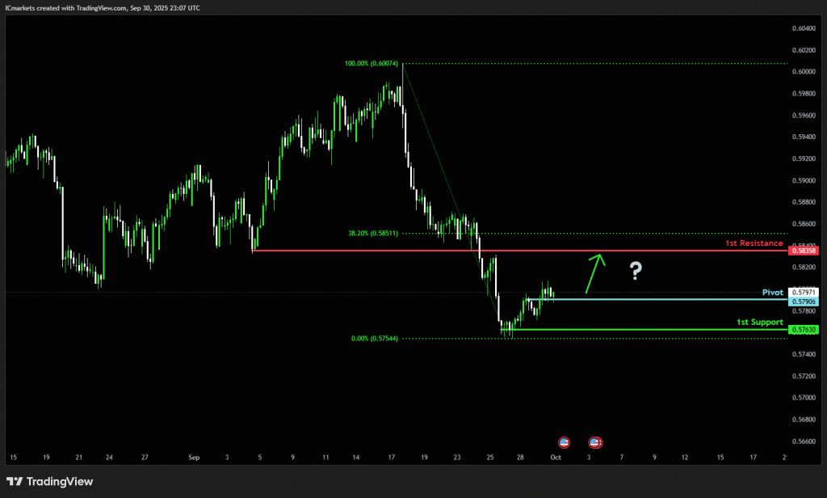Click the Oct marker on date axis
This screenshot has width=827, height=498.
[x=555, y=458]
